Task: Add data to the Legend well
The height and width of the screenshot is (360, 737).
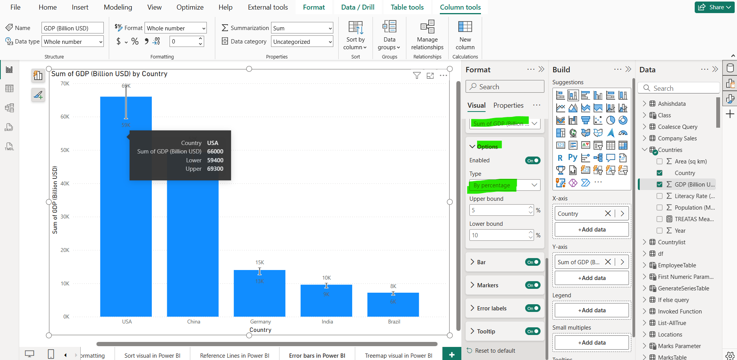Action: [591, 310]
